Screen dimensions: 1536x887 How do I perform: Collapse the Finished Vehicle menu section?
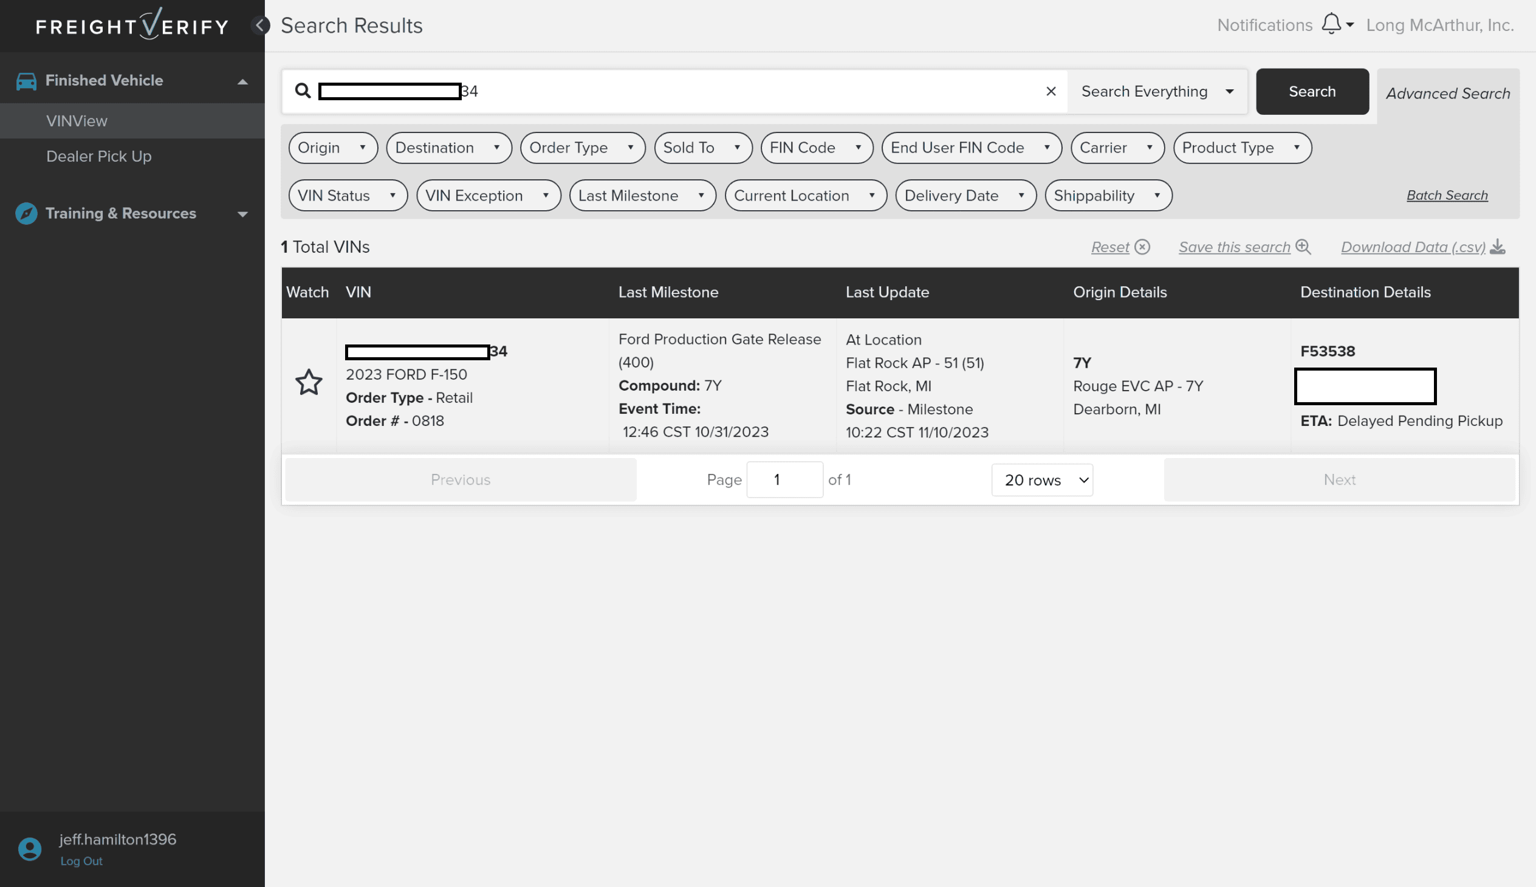coord(242,81)
